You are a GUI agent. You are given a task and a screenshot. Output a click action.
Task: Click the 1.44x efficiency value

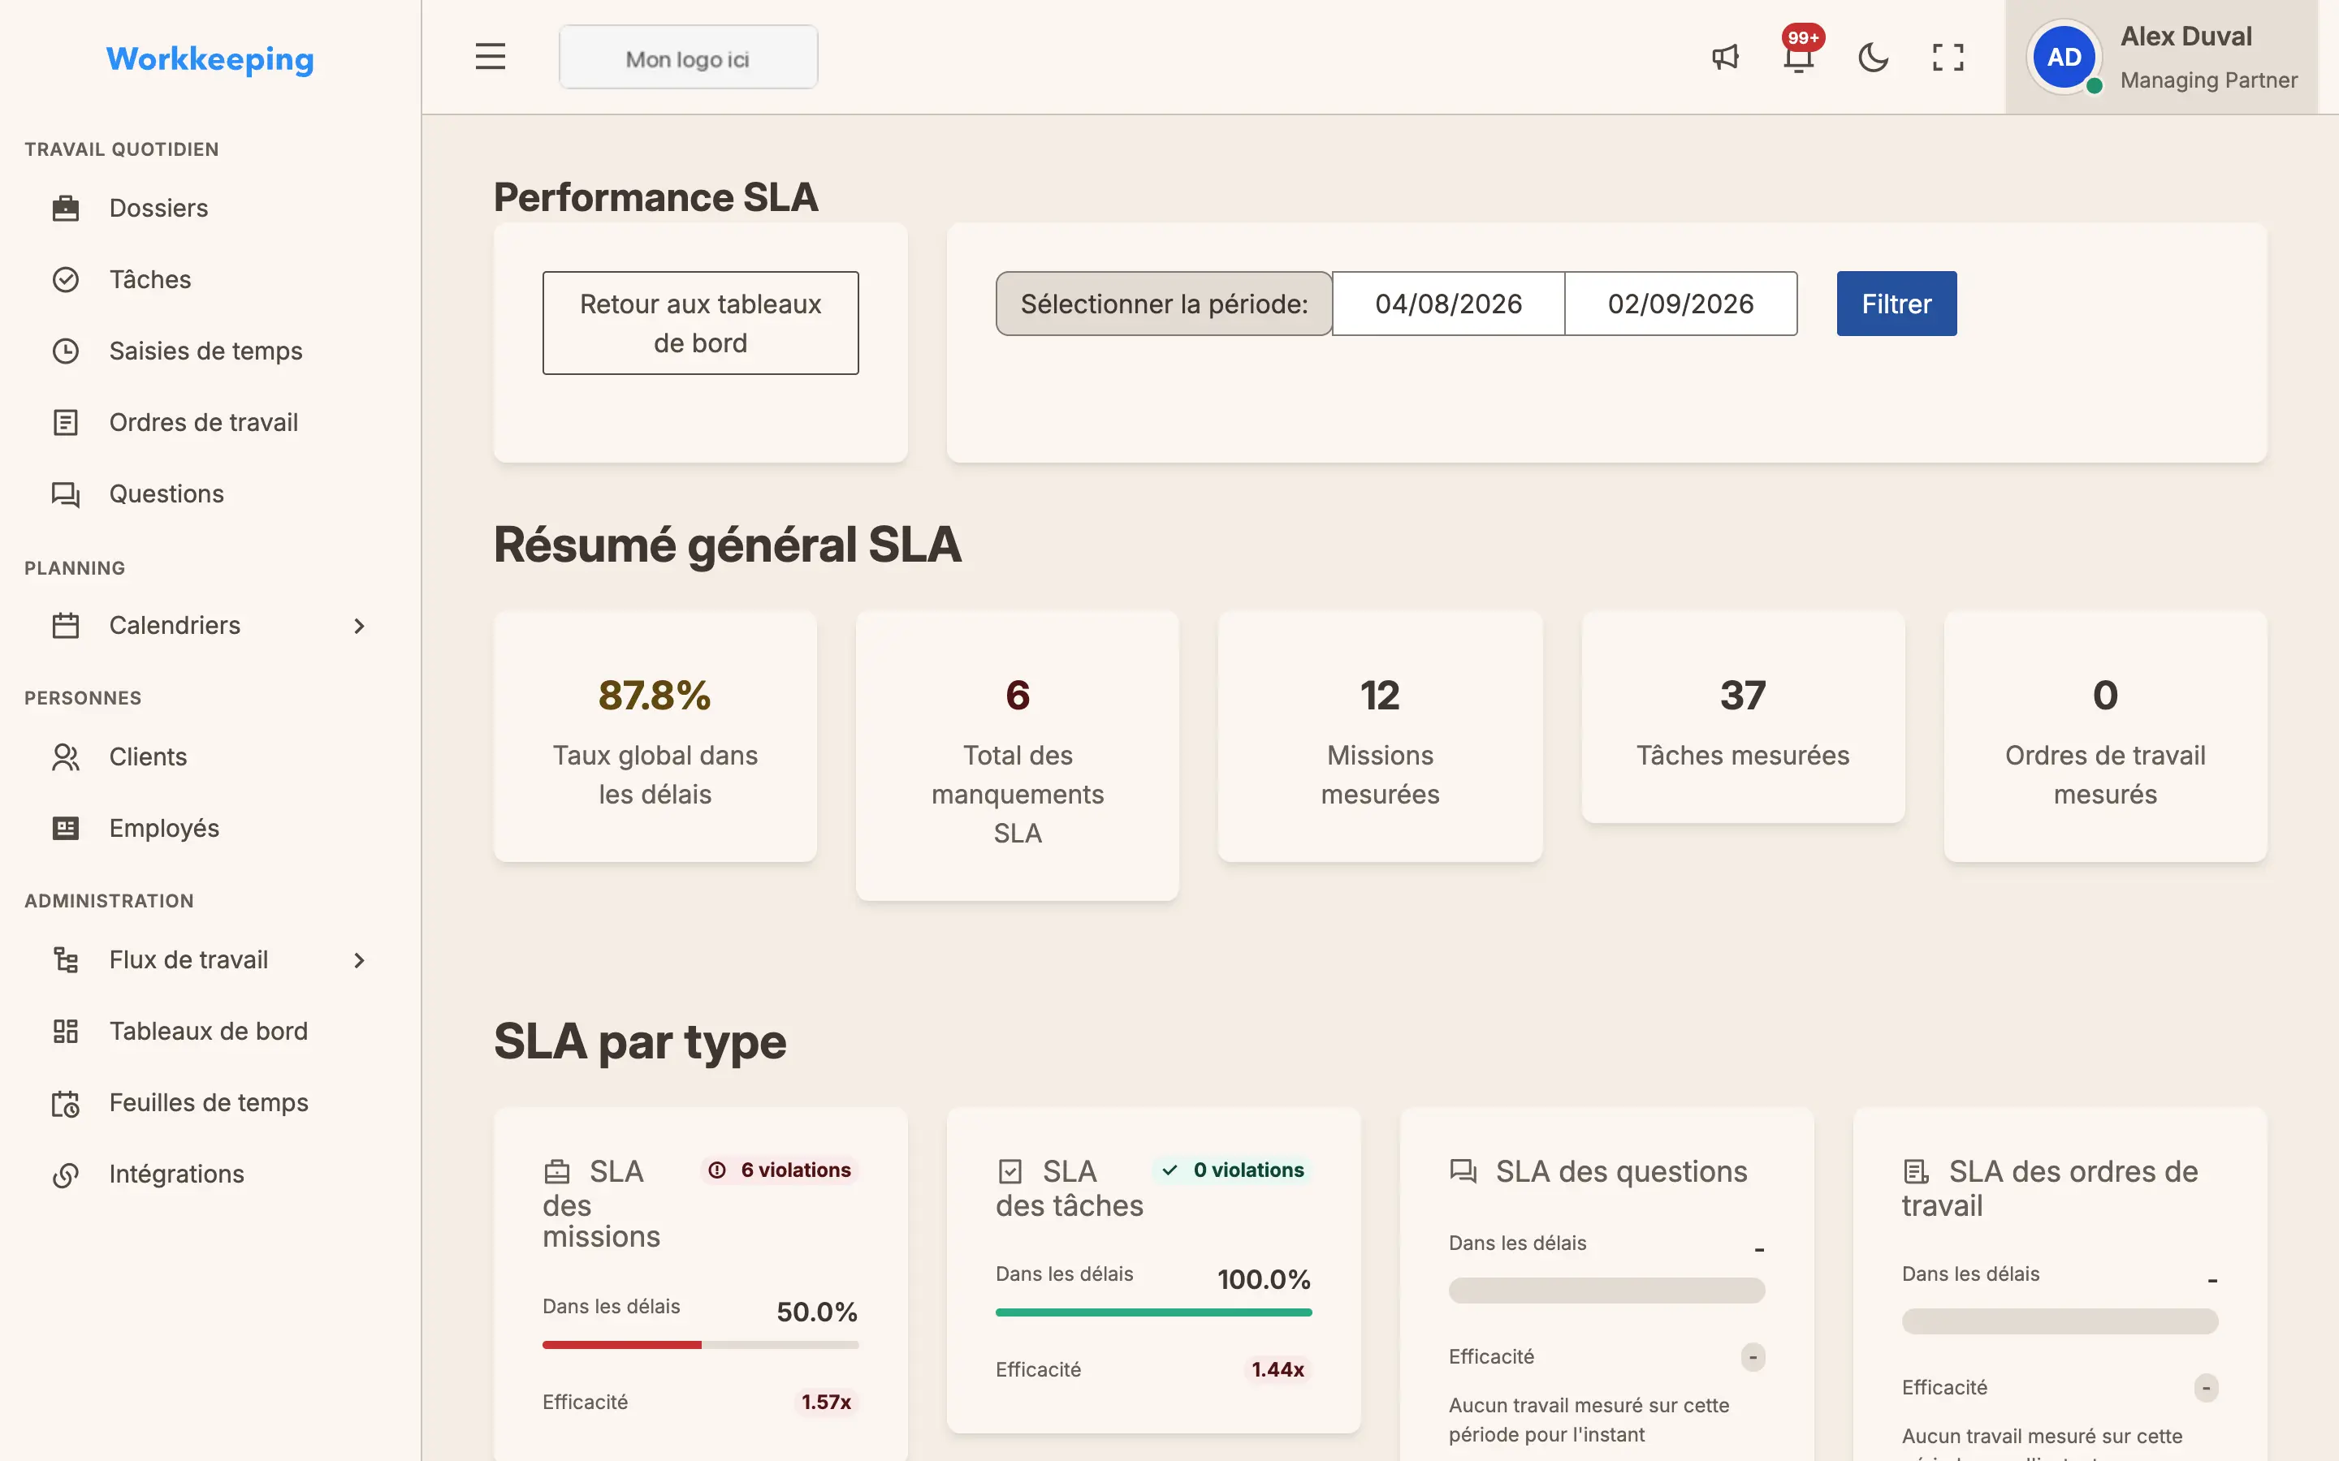[x=1278, y=1369]
